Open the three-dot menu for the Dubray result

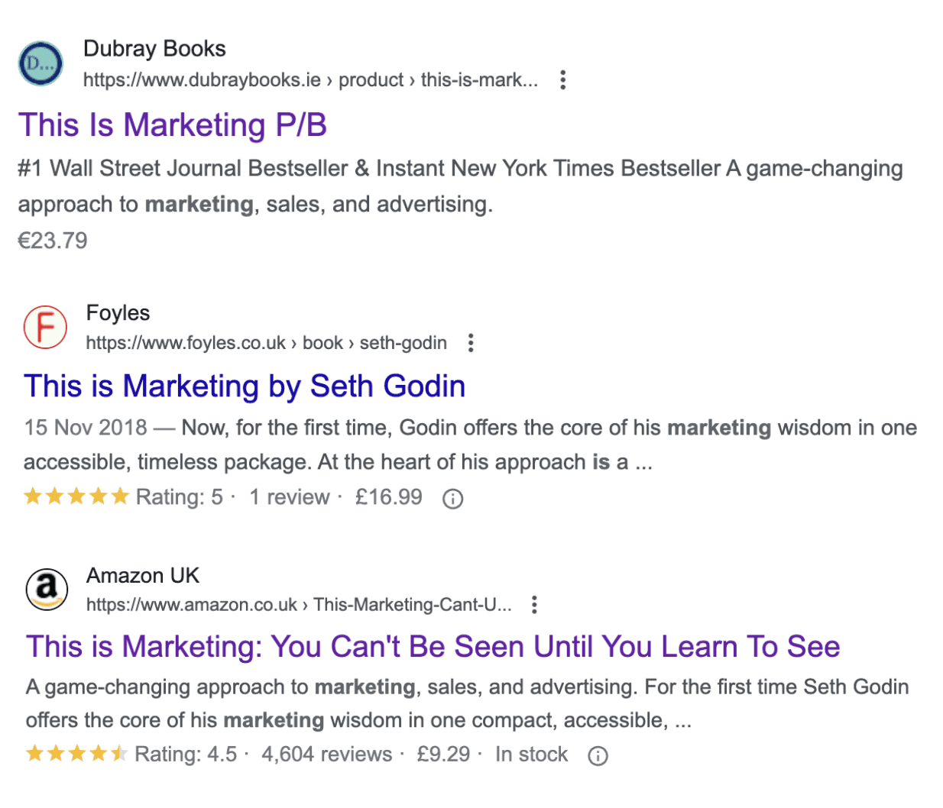[562, 79]
